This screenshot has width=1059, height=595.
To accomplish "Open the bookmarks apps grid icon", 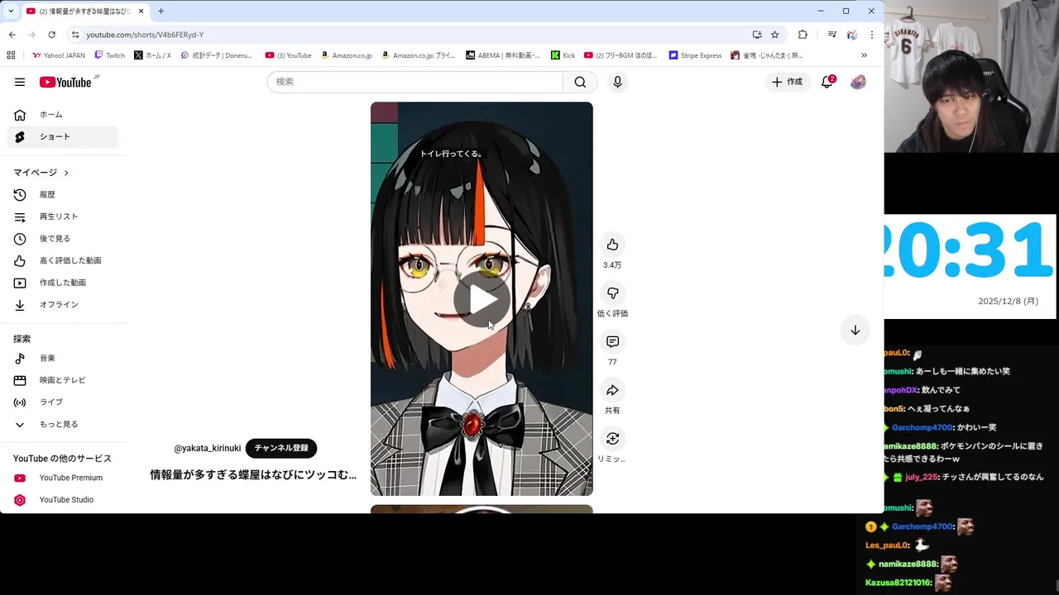I will pyautogui.click(x=11, y=55).
